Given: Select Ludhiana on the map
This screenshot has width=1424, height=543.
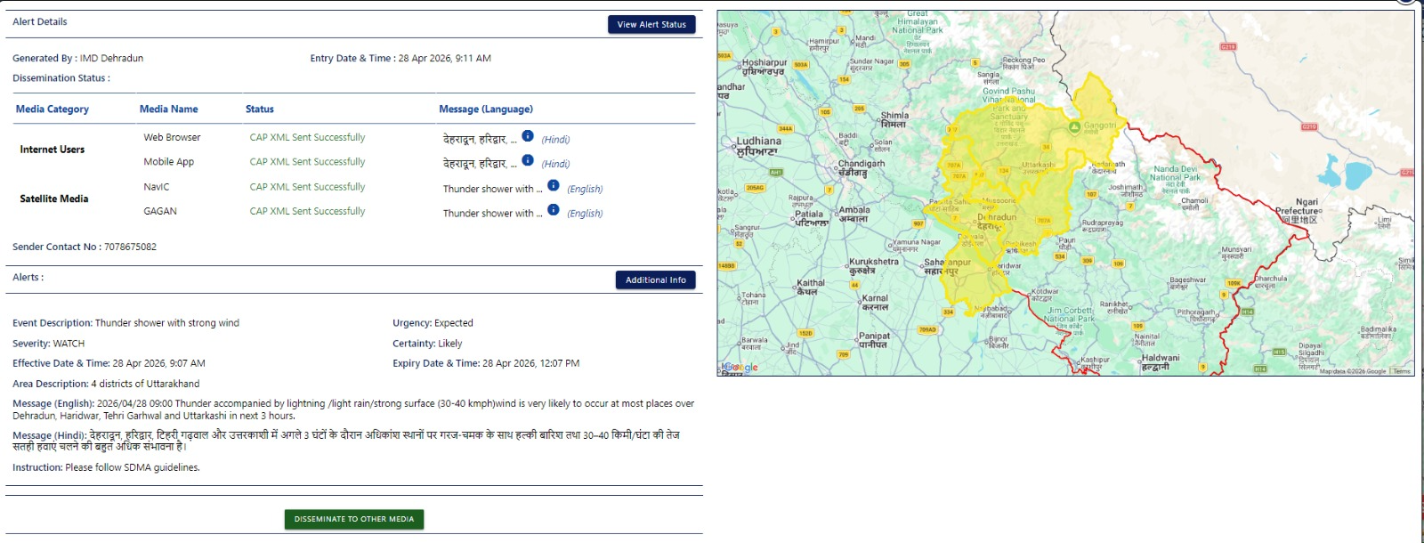Looking at the screenshot, I should tap(758, 142).
